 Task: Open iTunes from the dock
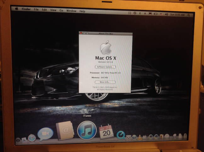(87, 130)
